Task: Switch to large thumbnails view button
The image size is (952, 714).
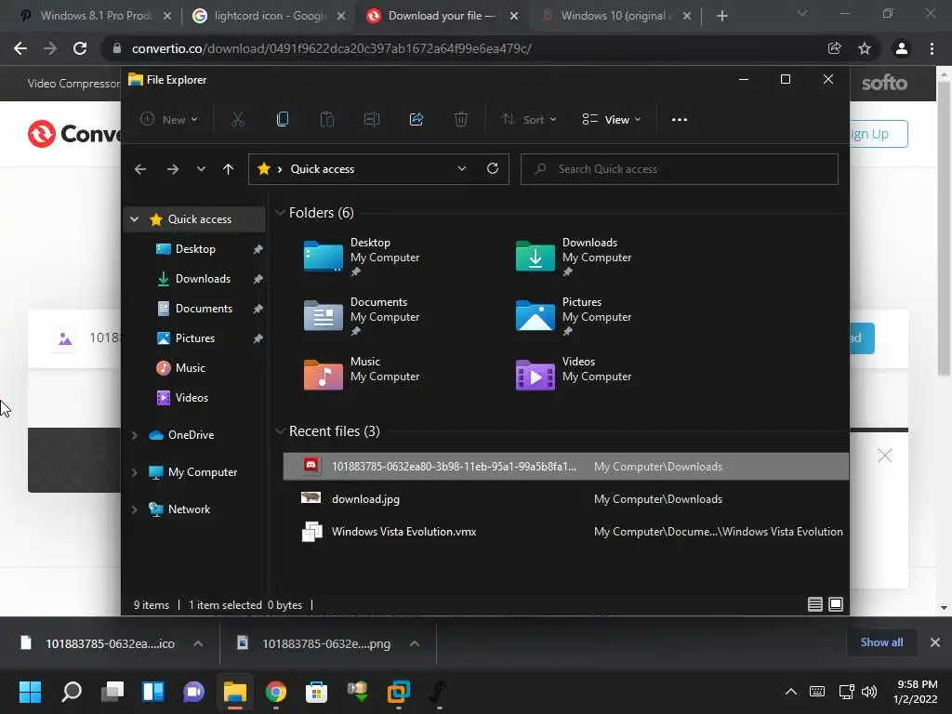Action: [x=836, y=604]
